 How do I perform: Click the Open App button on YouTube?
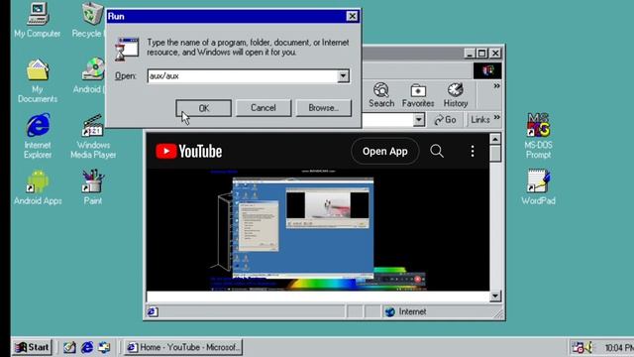385,152
